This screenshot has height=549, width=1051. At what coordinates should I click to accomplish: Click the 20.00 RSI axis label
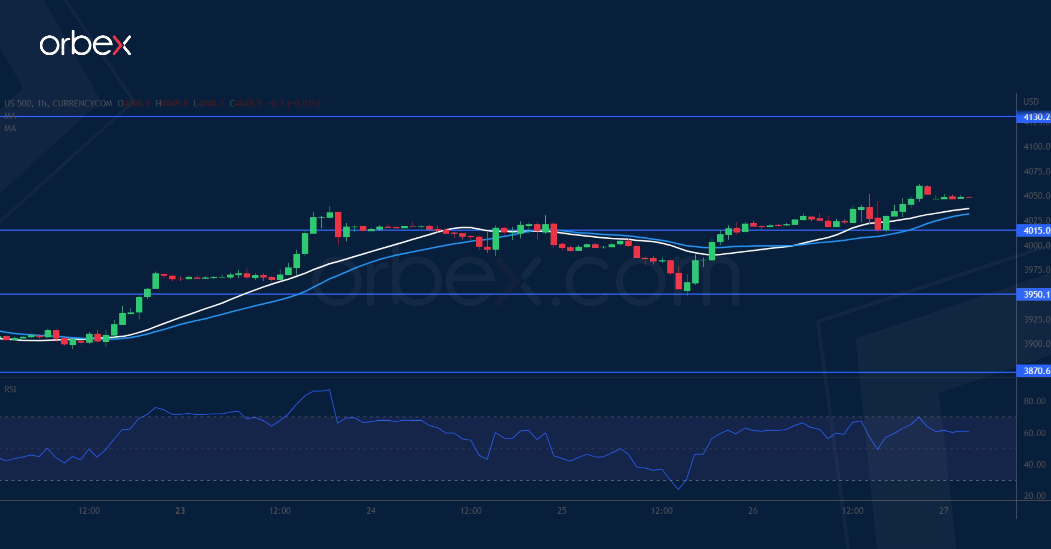(1034, 495)
